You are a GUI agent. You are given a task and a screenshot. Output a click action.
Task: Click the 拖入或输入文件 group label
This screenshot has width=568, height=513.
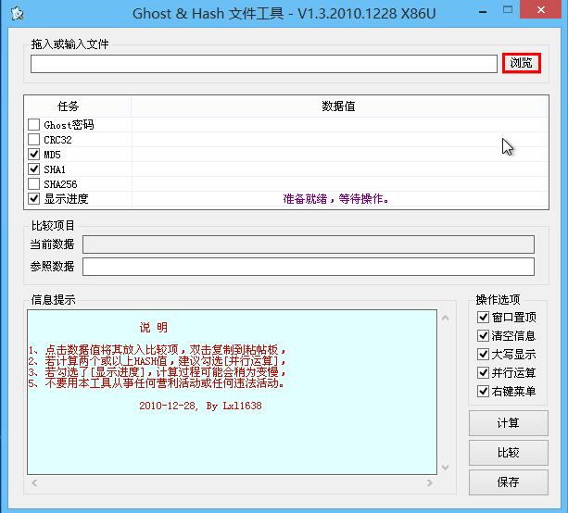coord(69,44)
